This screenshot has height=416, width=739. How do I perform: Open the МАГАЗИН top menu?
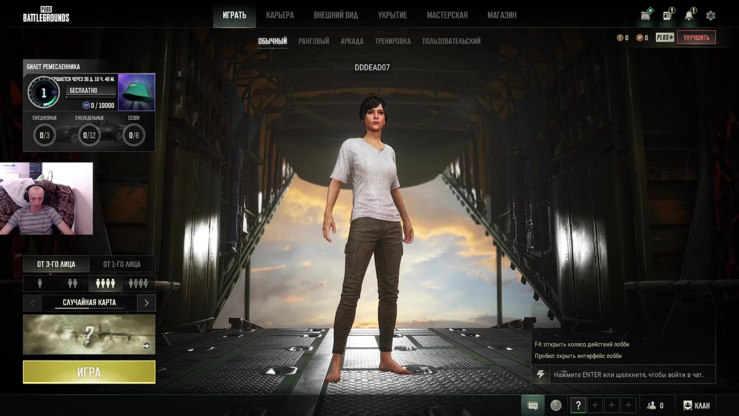[502, 15]
